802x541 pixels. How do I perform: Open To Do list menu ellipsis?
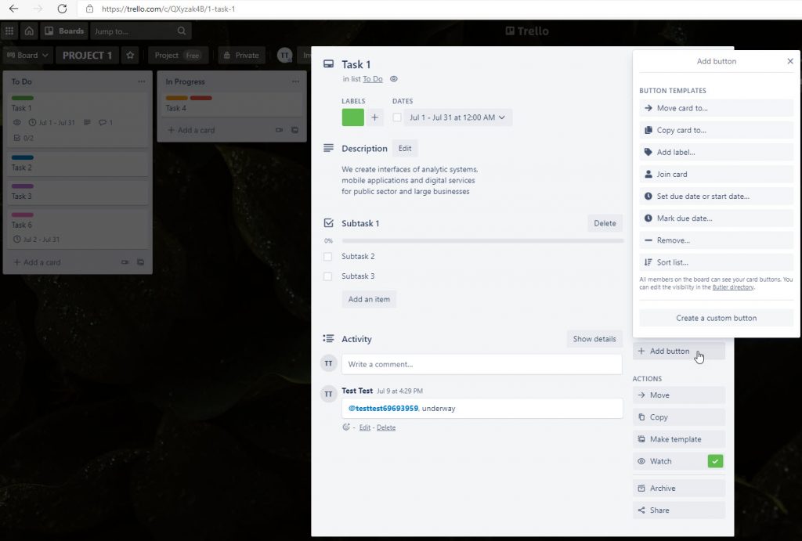click(x=142, y=81)
